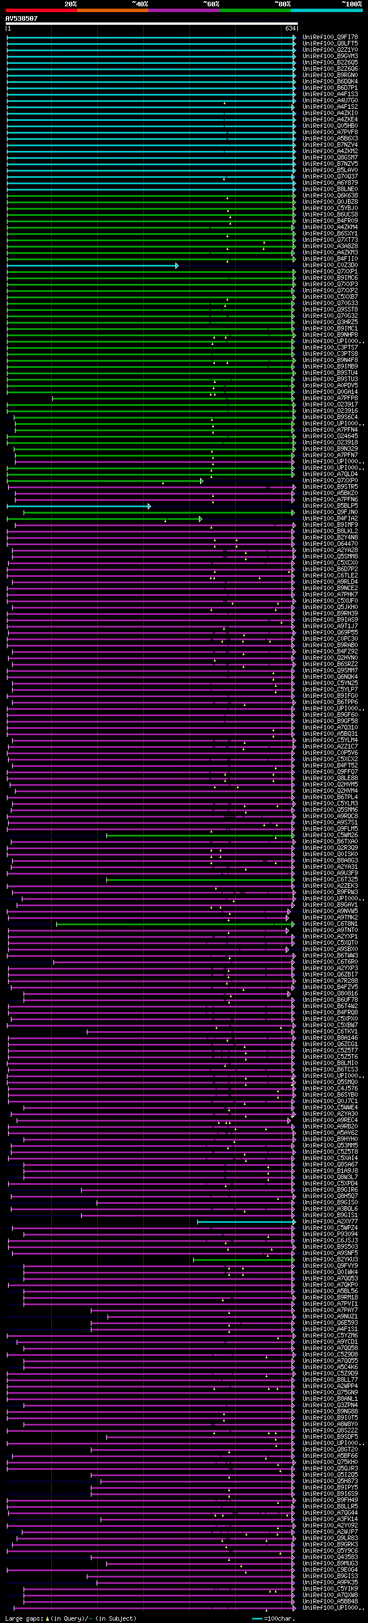
Task: Click the green ~80% identity legend segment
Action: (255, 10)
